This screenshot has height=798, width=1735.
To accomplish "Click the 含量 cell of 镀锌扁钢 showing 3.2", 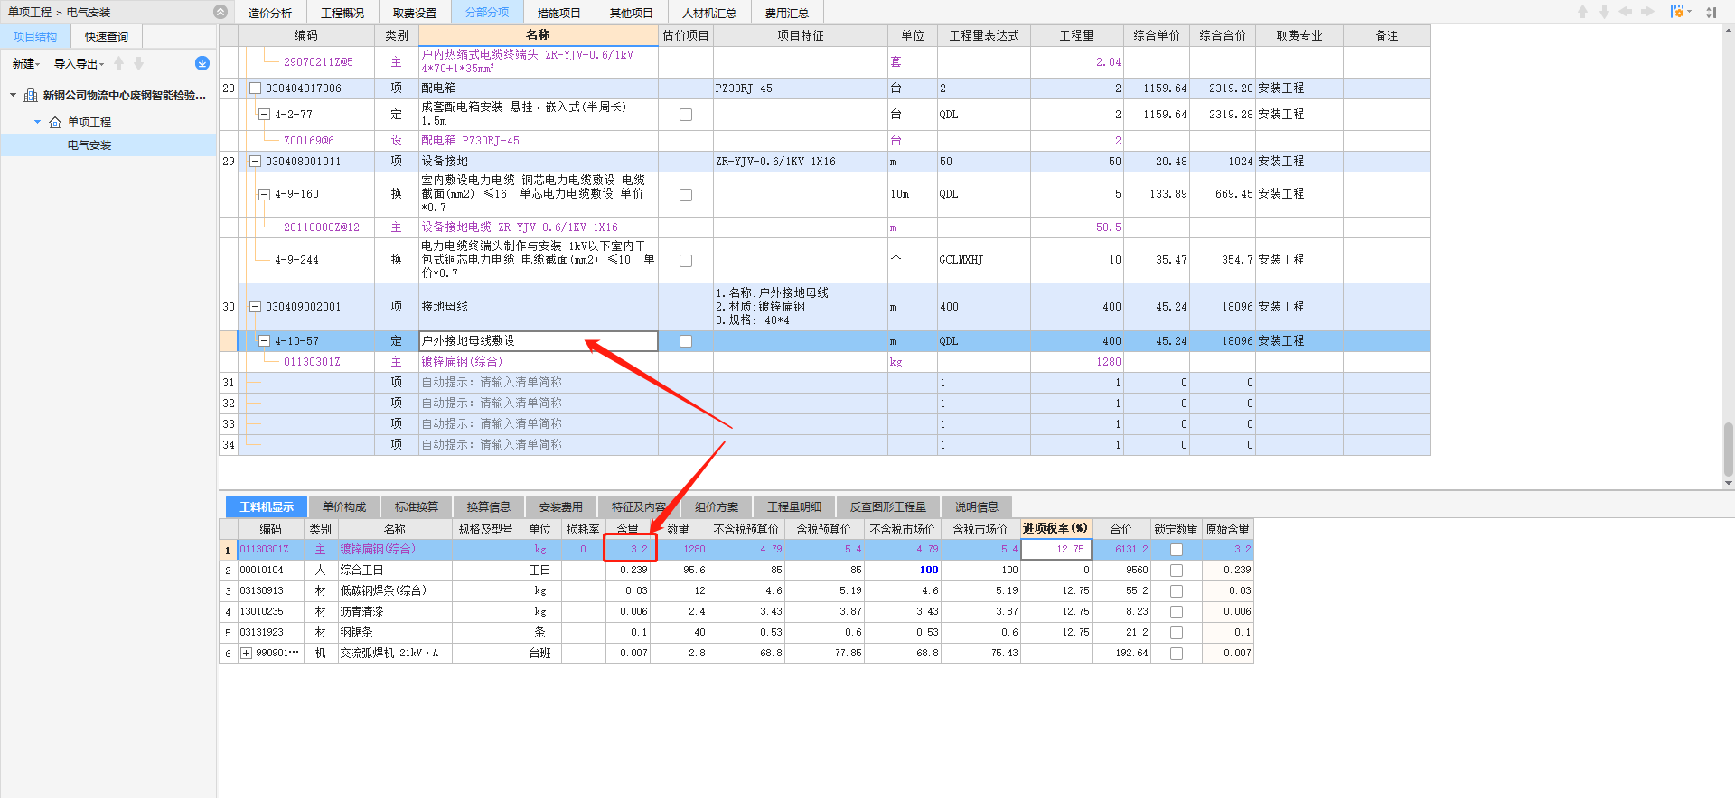I will tap(630, 549).
